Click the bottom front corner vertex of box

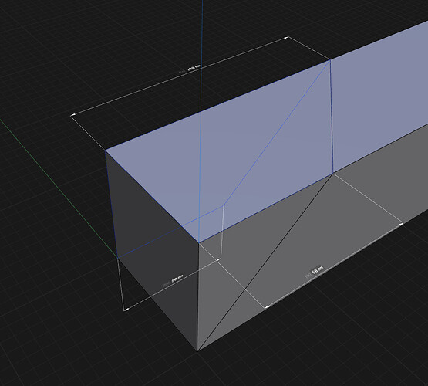pos(197,351)
